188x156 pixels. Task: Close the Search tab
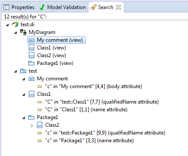coord(118,7)
